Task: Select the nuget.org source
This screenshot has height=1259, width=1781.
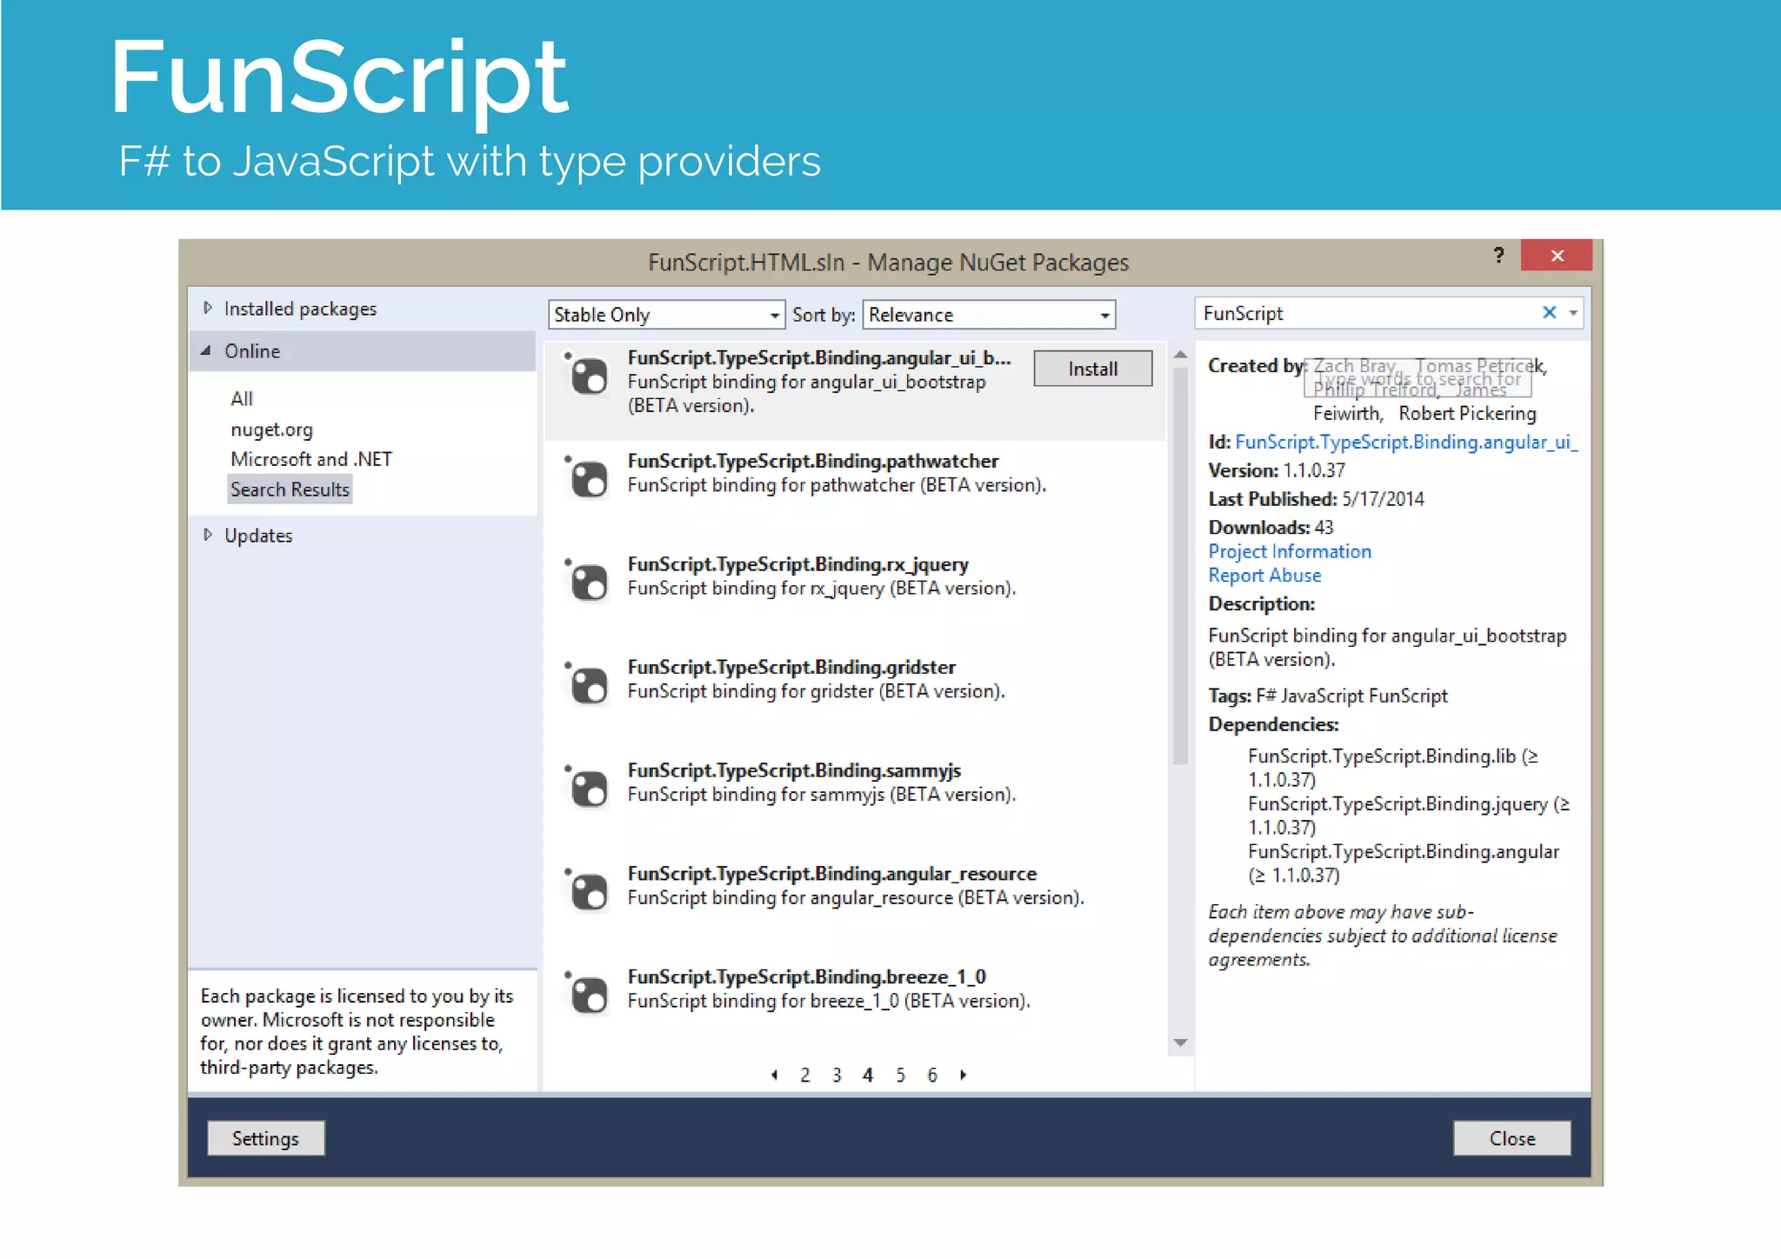Action: 271,430
